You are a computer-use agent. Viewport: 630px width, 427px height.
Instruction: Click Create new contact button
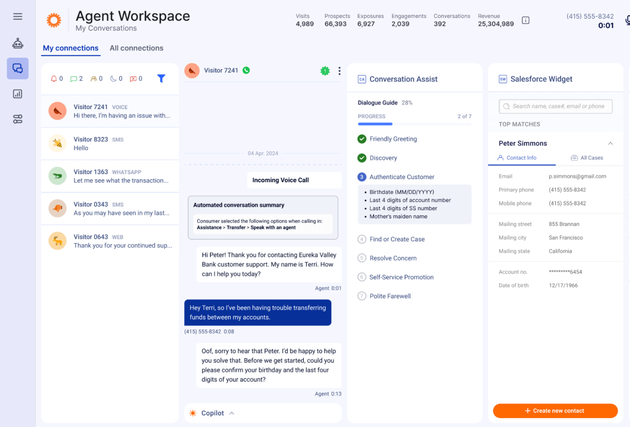pos(555,411)
